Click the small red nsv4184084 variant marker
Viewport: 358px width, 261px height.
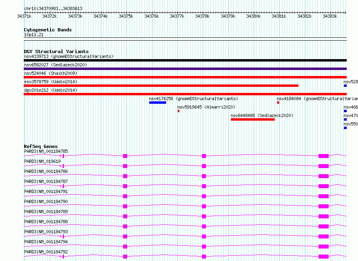[278, 103]
